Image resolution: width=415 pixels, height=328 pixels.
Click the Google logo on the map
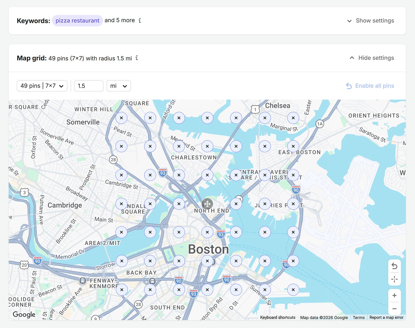pyautogui.click(x=24, y=315)
